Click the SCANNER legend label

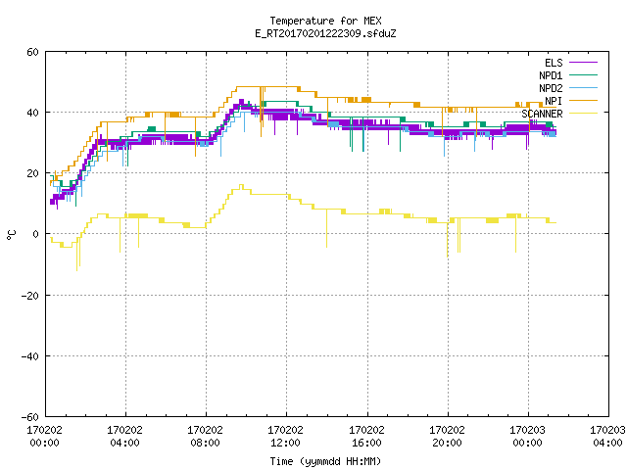click(542, 114)
